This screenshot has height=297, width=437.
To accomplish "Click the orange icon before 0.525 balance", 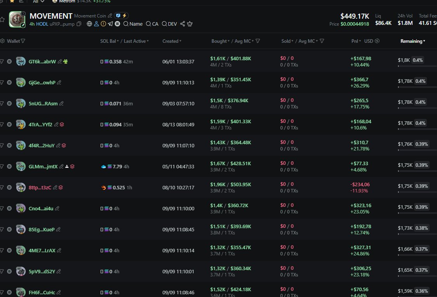I will click(x=103, y=187).
